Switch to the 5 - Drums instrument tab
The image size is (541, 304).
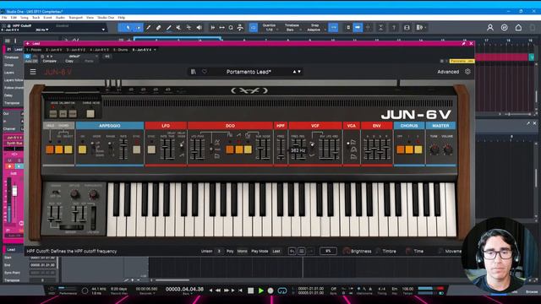(x=120, y=50)
